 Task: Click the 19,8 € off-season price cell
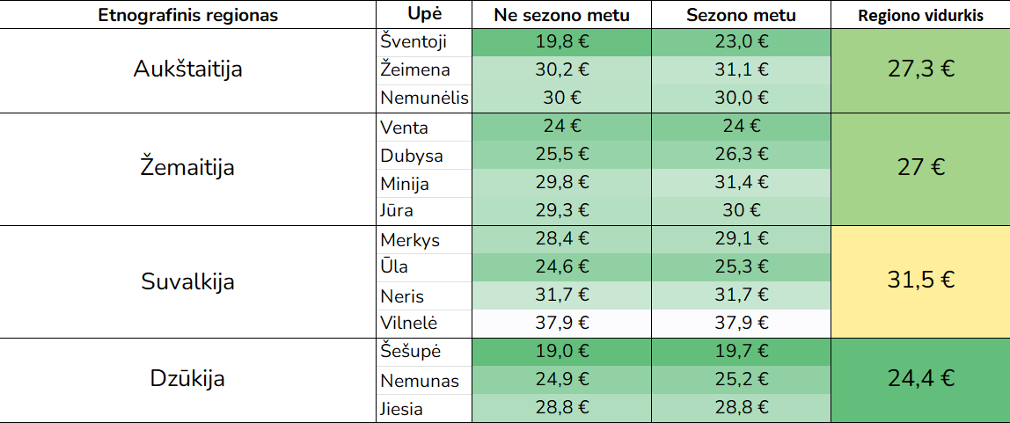[x=563, y=41]
